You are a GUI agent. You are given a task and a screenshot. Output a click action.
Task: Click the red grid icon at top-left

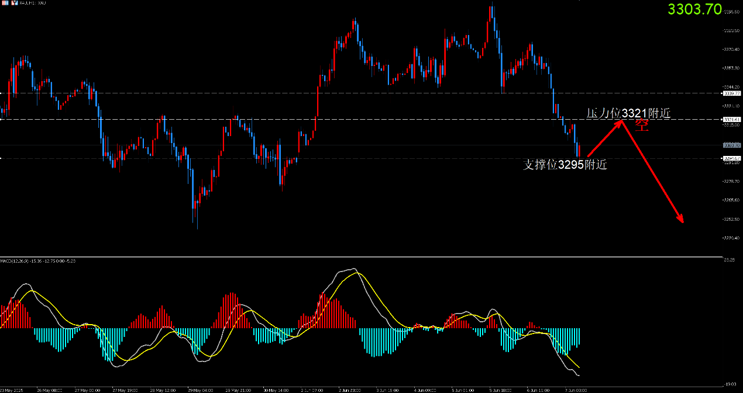[x=5, y=3]
